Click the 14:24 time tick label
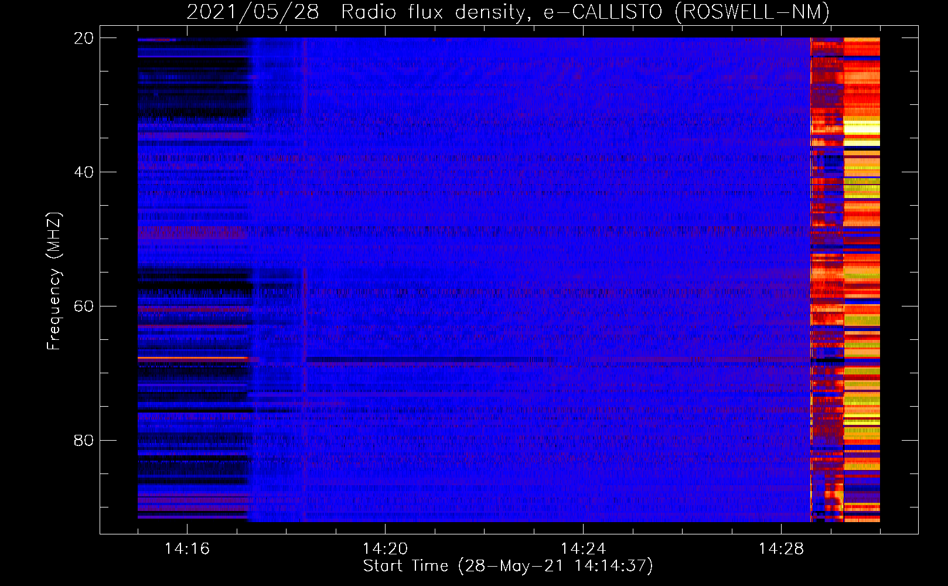 click(583, 548)
